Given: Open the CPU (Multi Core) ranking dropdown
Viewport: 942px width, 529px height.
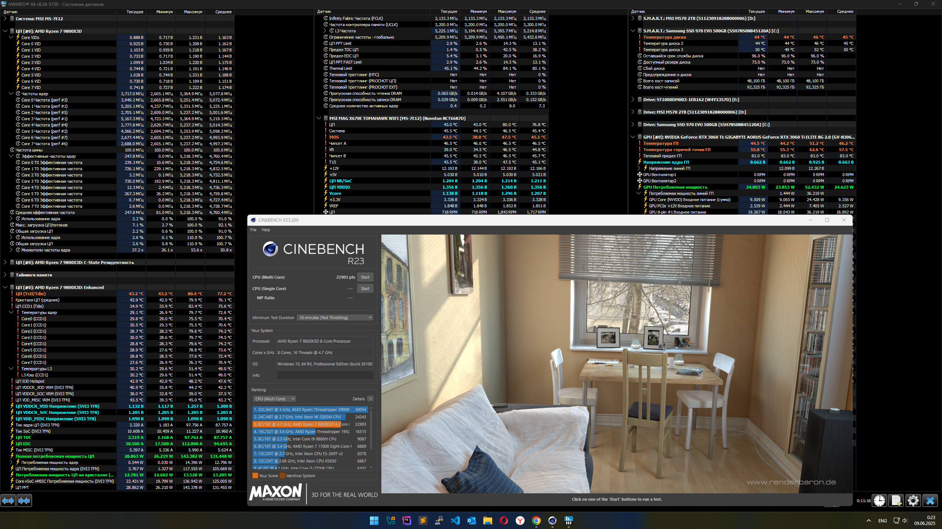Looking at the screenshot, I should (x=275, y=399).
